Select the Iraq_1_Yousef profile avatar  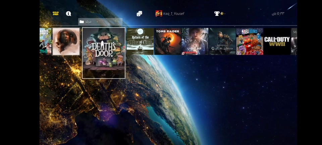[159, 13]
